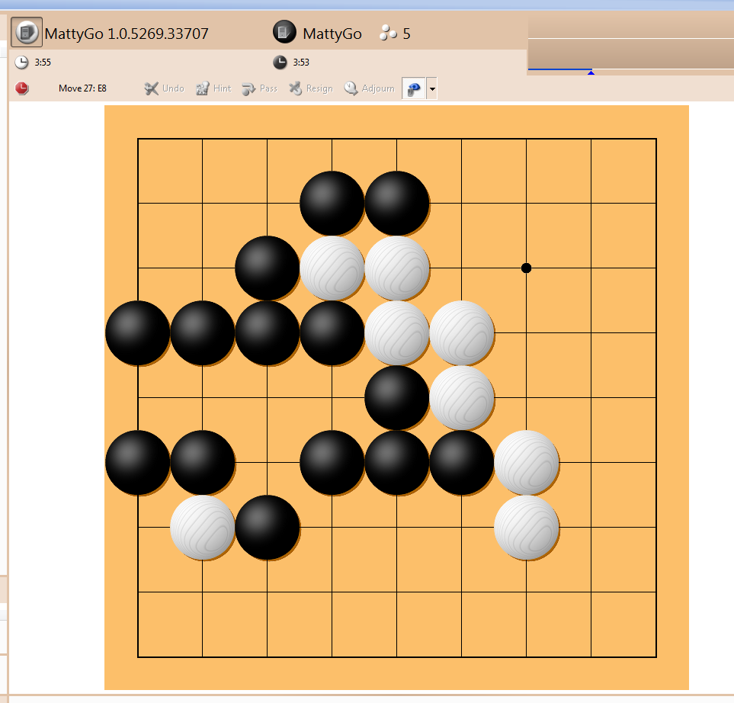Open the dropdown arrow next to blue icon
The width and height of the screenshot is (734, 703).
[x=432, y=88]
